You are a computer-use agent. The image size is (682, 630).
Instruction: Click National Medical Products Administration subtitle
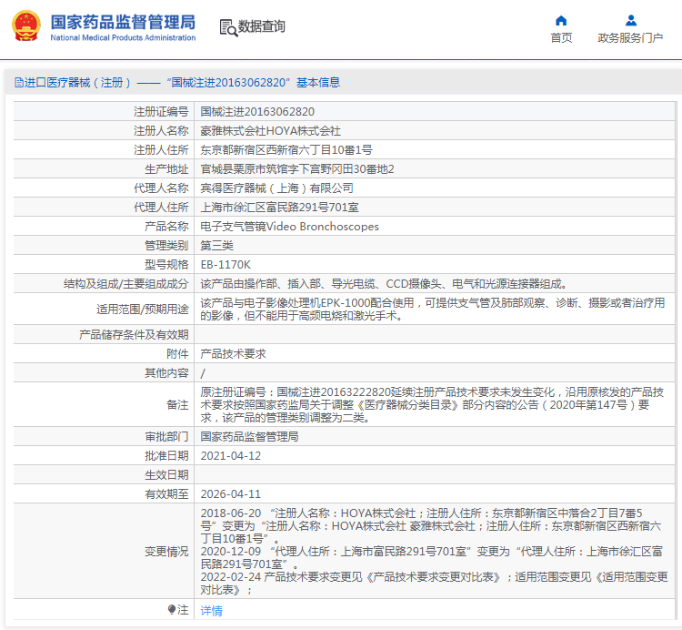click(x=123, y=38)
